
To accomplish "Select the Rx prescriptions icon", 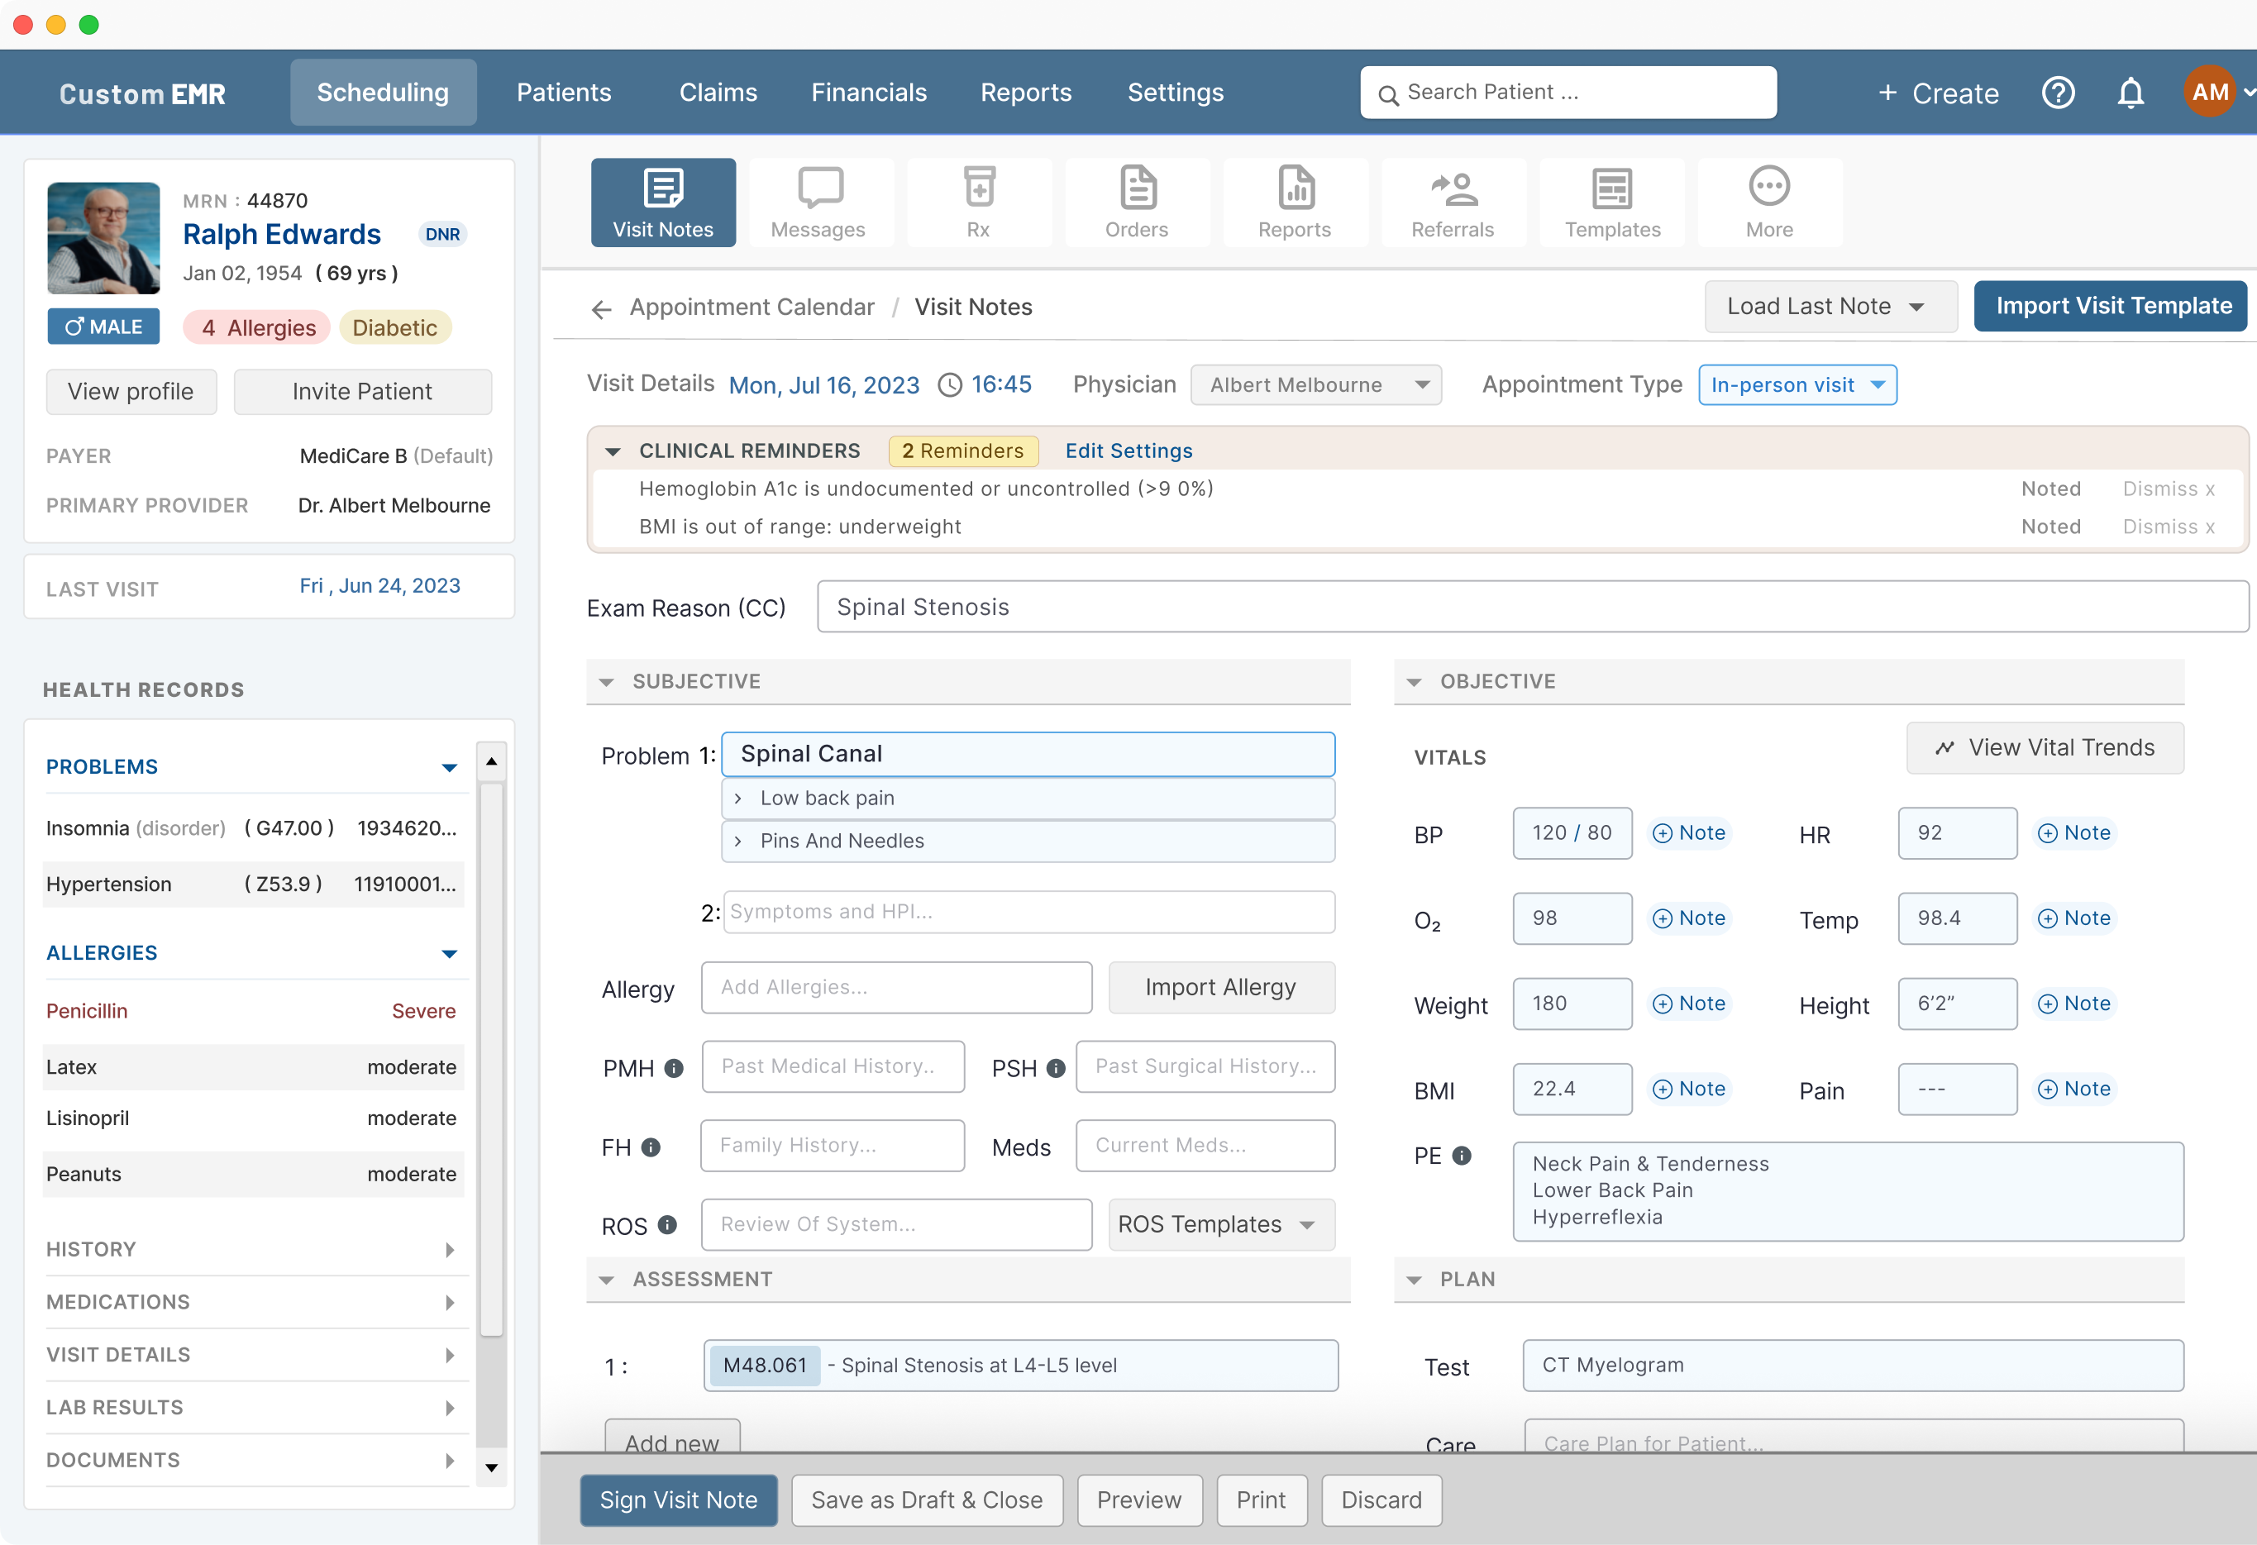I will click(x=978, y=200).
